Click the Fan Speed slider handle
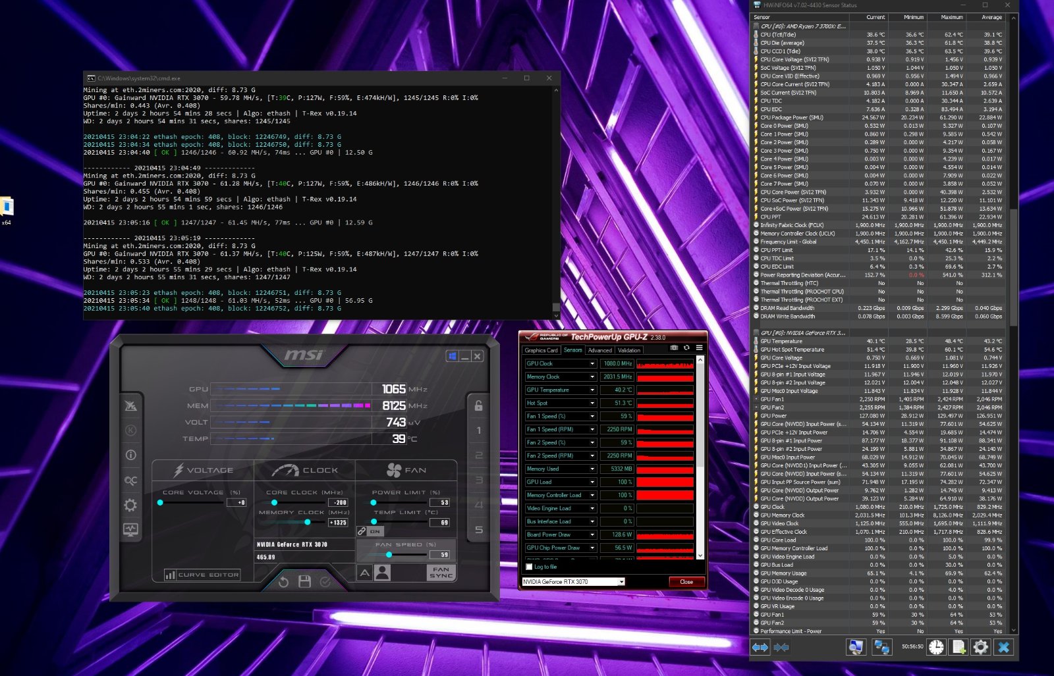The image size is (1054, 676). pos(389,555)
